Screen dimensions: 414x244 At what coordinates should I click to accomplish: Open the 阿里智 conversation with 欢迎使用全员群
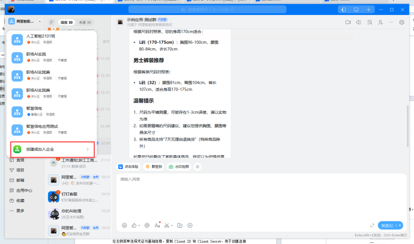tap(78, 231)
